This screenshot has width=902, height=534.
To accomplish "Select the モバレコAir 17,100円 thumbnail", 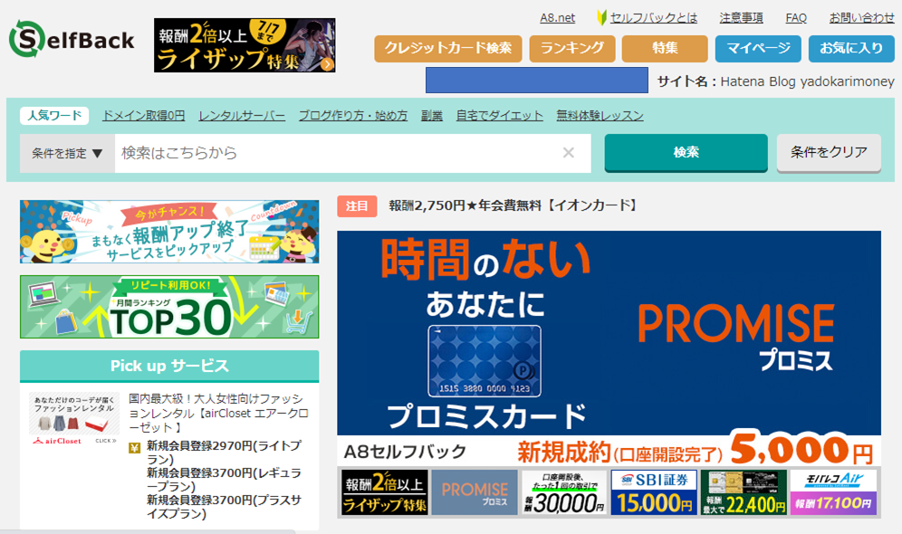I will point(833,492).
